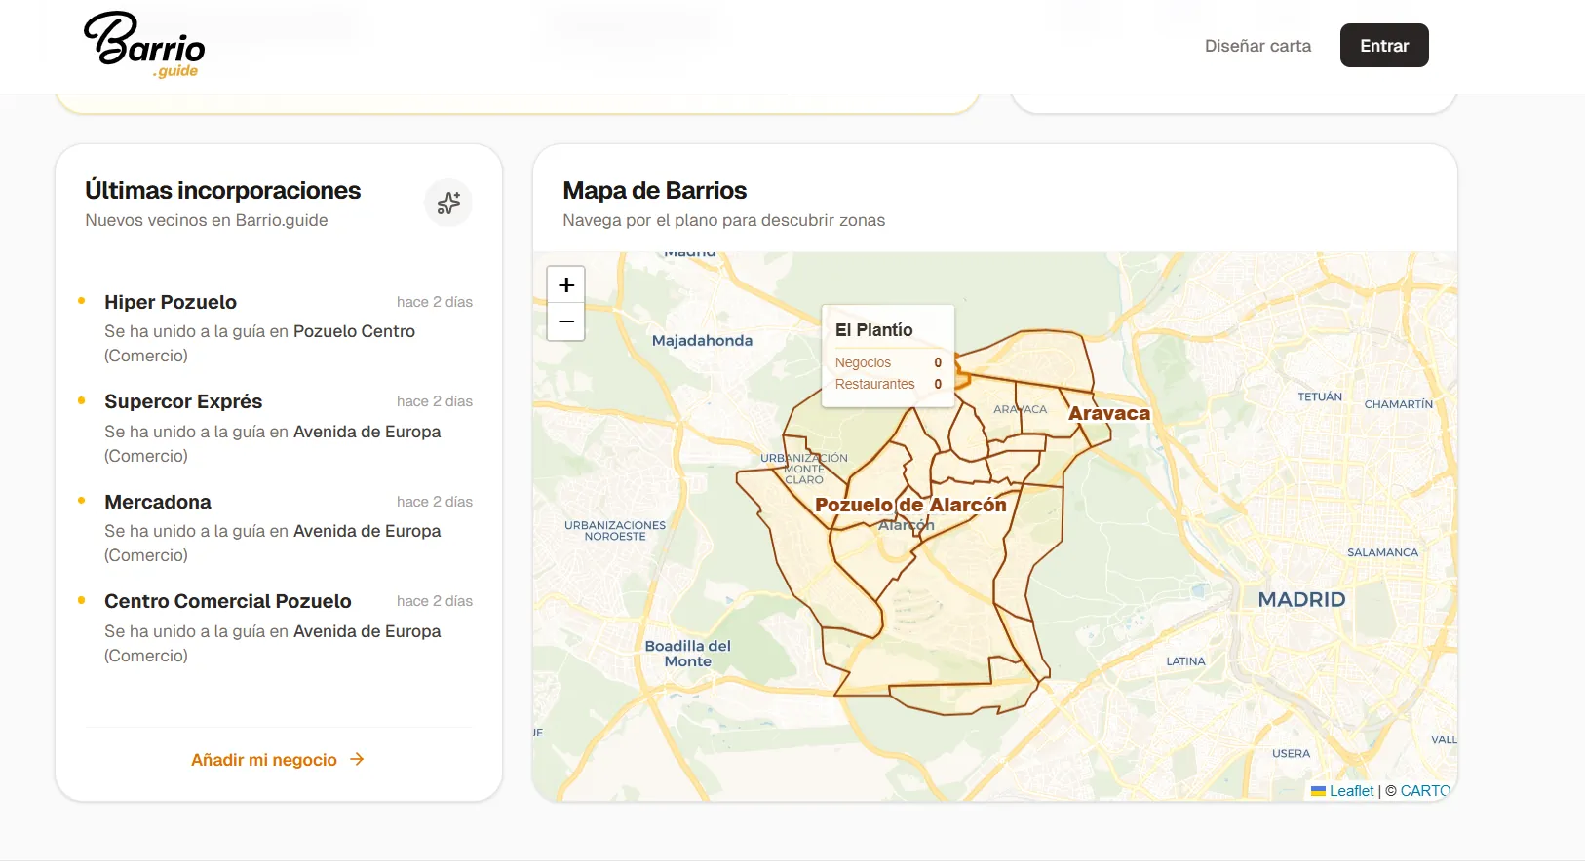Click the arrow next to Añadir mi negocio
Image resolution: width=1585 pixels, height=868 pixels.
click(x=358, y=759)
